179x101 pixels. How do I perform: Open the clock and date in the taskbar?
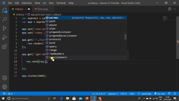point(167,98)
